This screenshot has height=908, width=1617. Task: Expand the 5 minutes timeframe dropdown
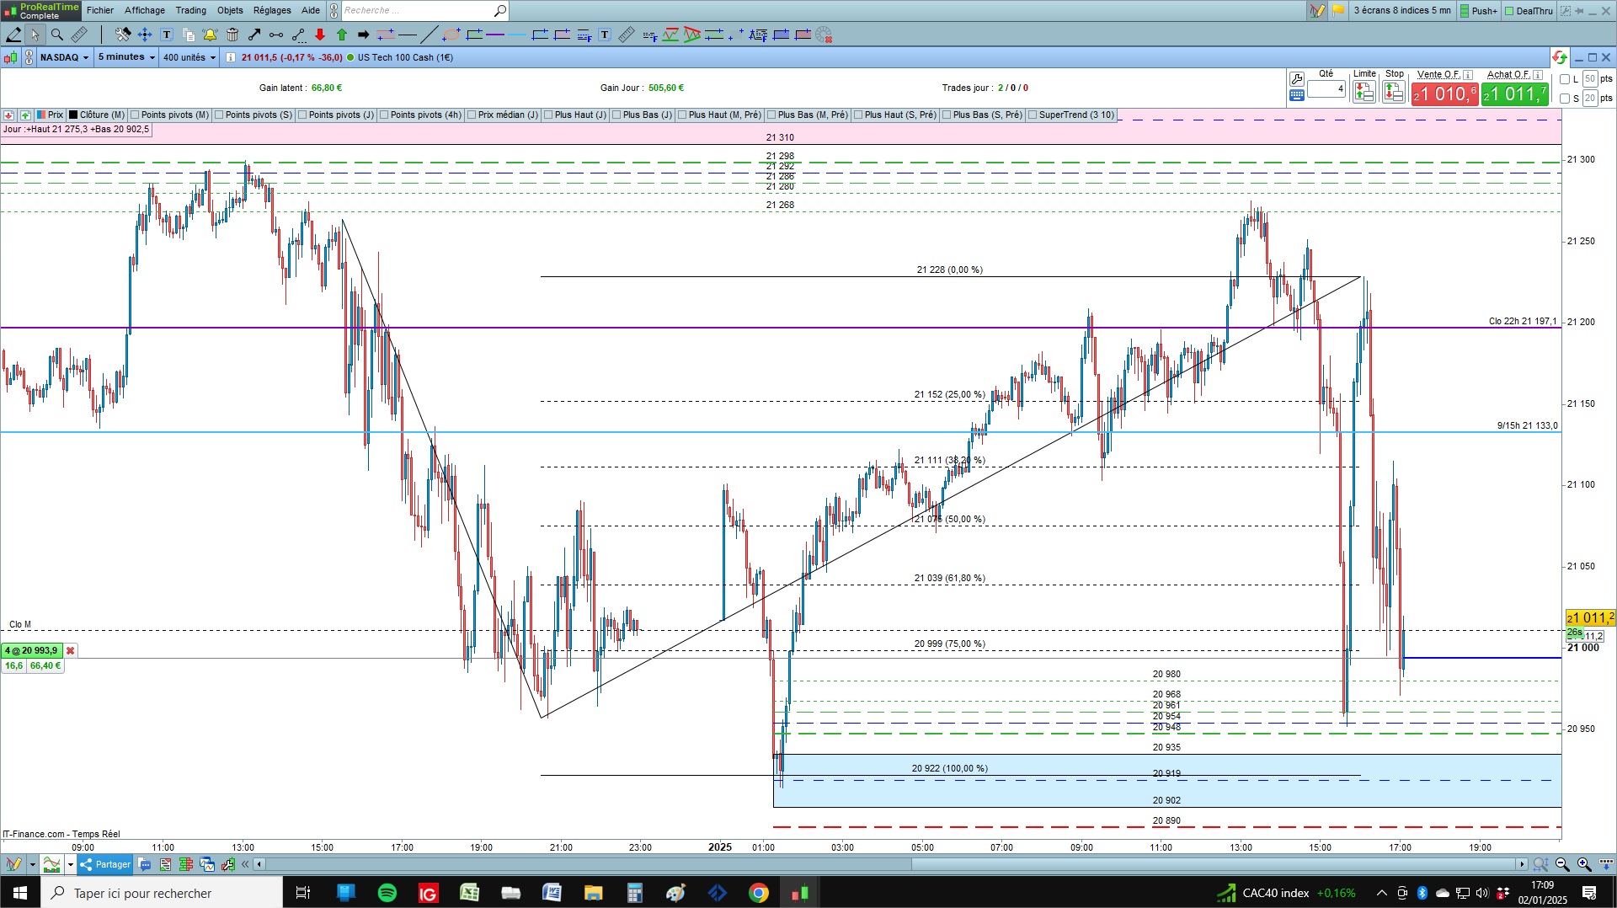(126, 57)
